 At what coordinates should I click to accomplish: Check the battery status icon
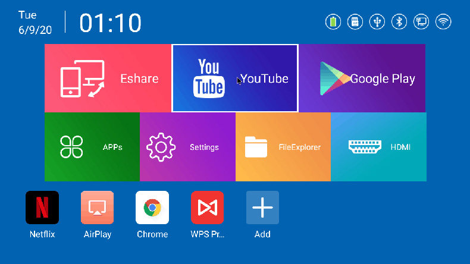pyautogui.click(x=333, y=21)
